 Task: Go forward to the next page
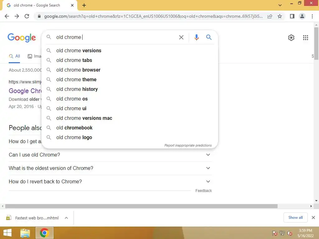[x=17, y=16]
